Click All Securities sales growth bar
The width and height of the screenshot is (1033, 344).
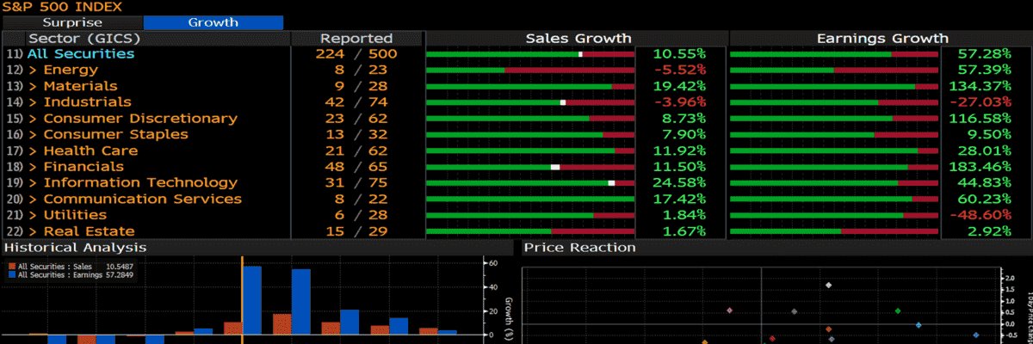tap(530, 53)
